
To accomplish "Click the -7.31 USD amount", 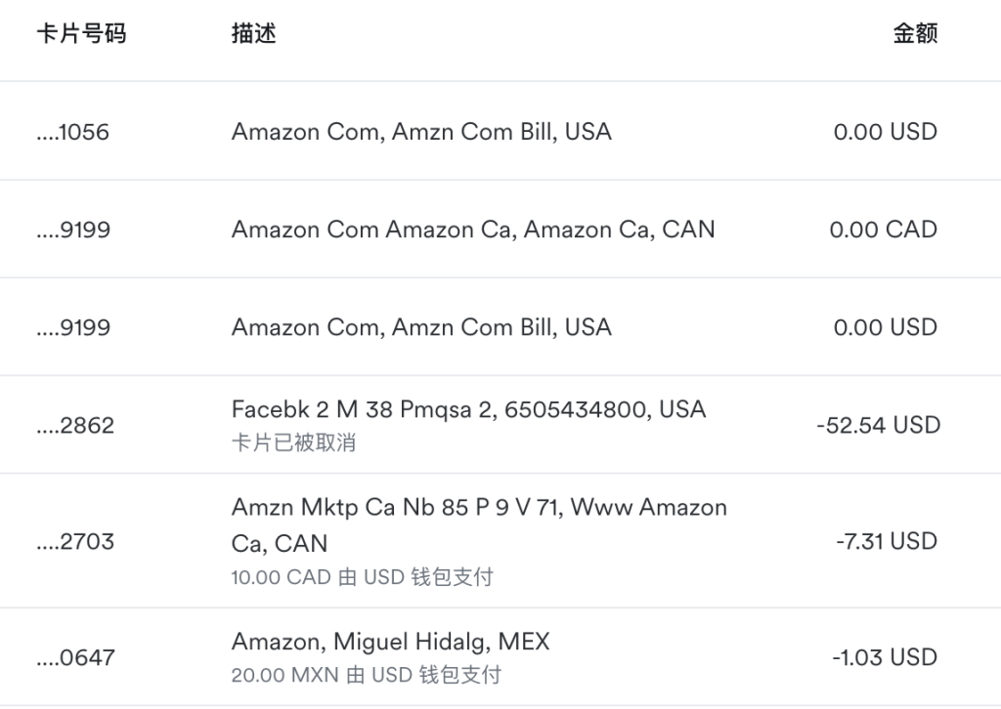I will tap(886, 541).
